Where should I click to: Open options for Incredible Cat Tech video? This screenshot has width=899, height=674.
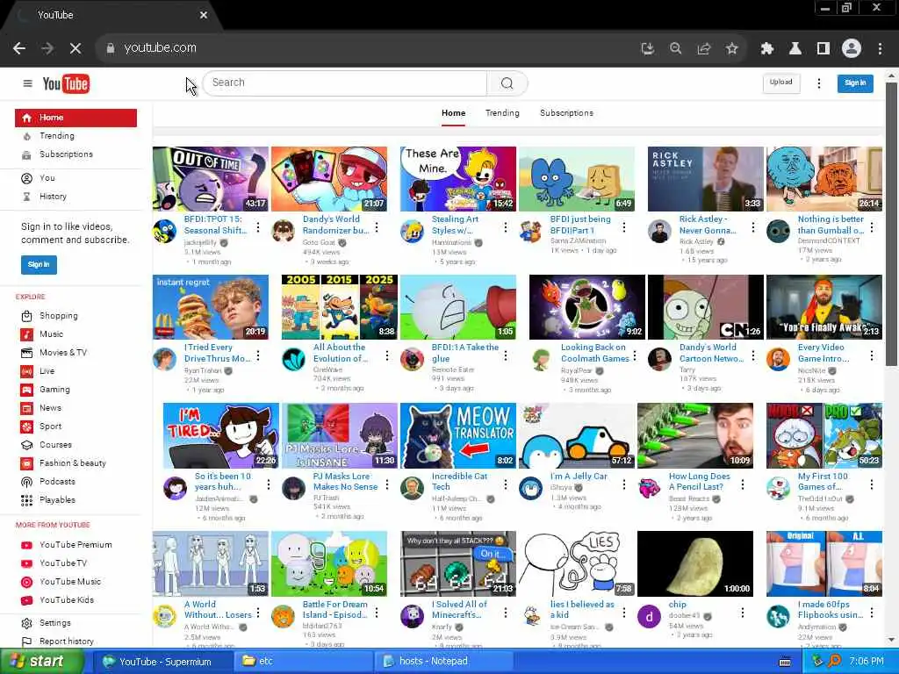tap(505, 484)
